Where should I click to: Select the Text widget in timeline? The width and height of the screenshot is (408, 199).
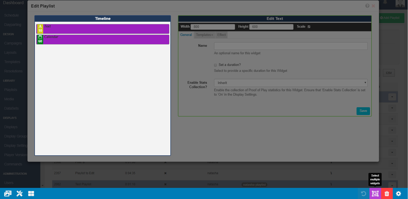[106, 29]
